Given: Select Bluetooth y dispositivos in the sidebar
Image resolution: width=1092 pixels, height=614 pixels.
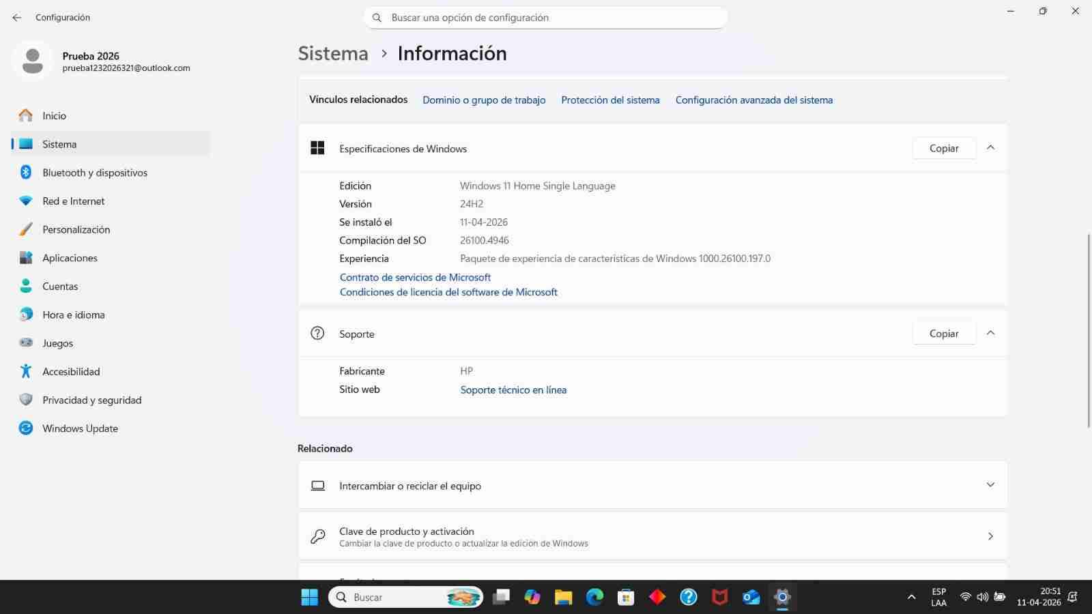Looking at the screenshot, I should click(95, 173).
